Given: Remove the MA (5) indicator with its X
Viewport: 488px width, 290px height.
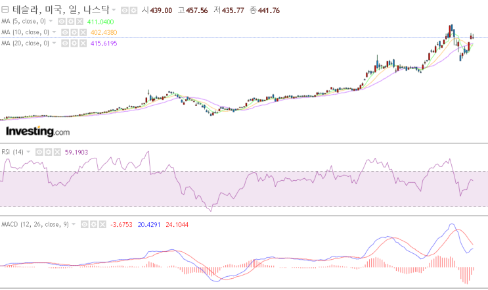Looking at the screenshot, I should pos(79,22).
